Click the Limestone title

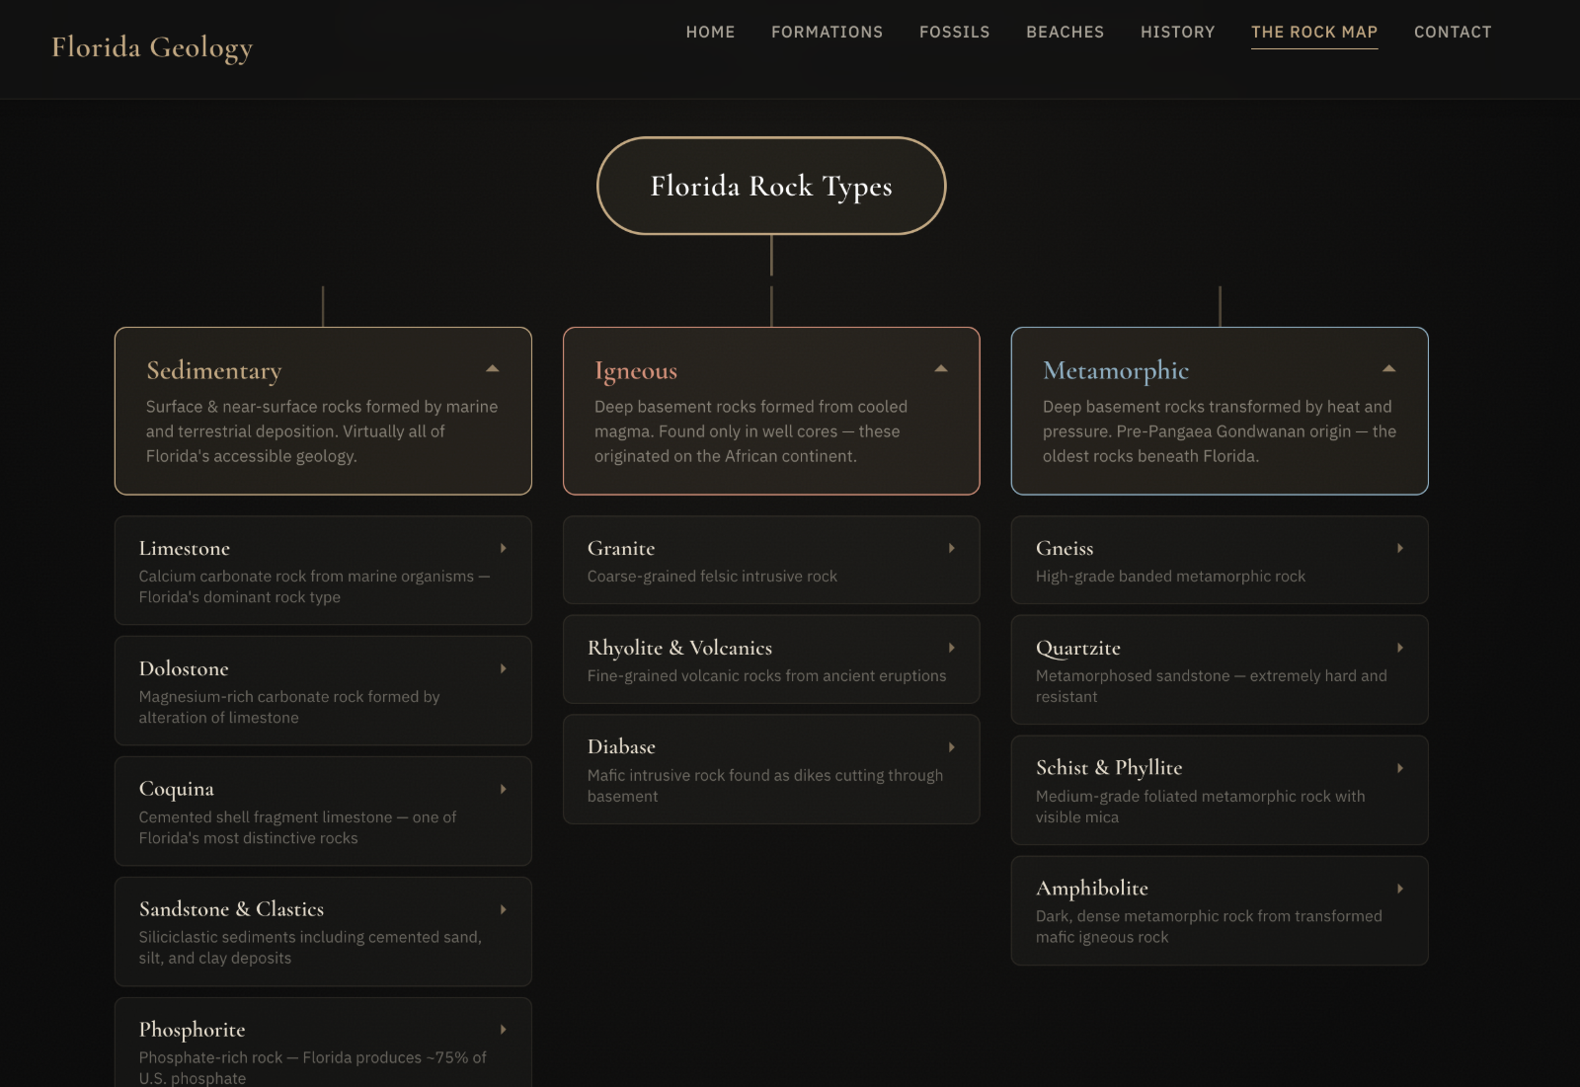pos(185,548)
